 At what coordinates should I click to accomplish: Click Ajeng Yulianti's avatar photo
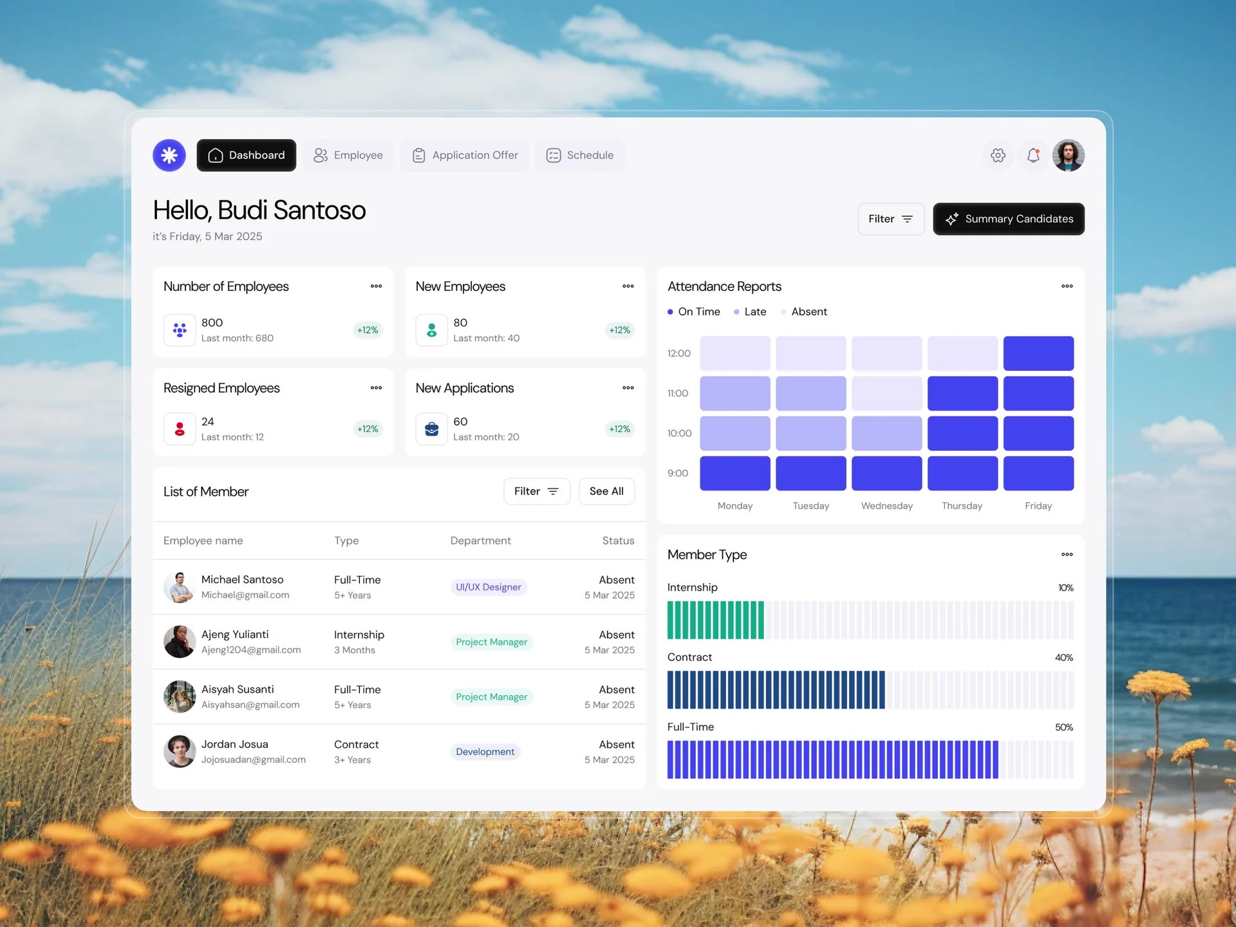coord(180,642)
